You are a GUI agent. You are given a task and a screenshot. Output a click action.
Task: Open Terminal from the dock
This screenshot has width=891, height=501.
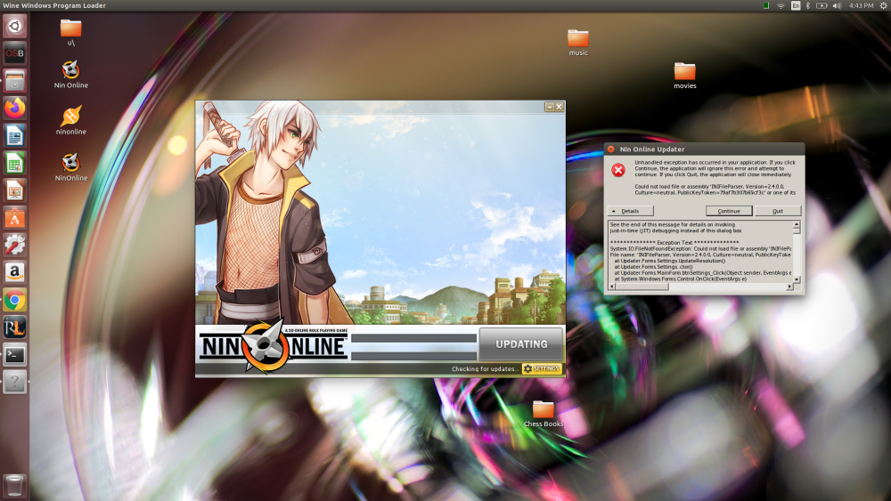click(x=14, y=354)
